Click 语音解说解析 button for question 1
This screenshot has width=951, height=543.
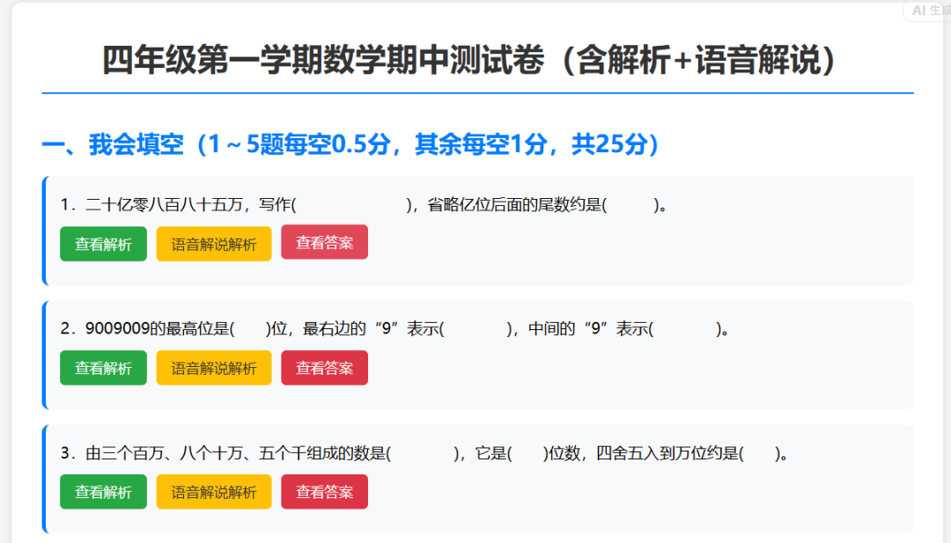point(213,244)
